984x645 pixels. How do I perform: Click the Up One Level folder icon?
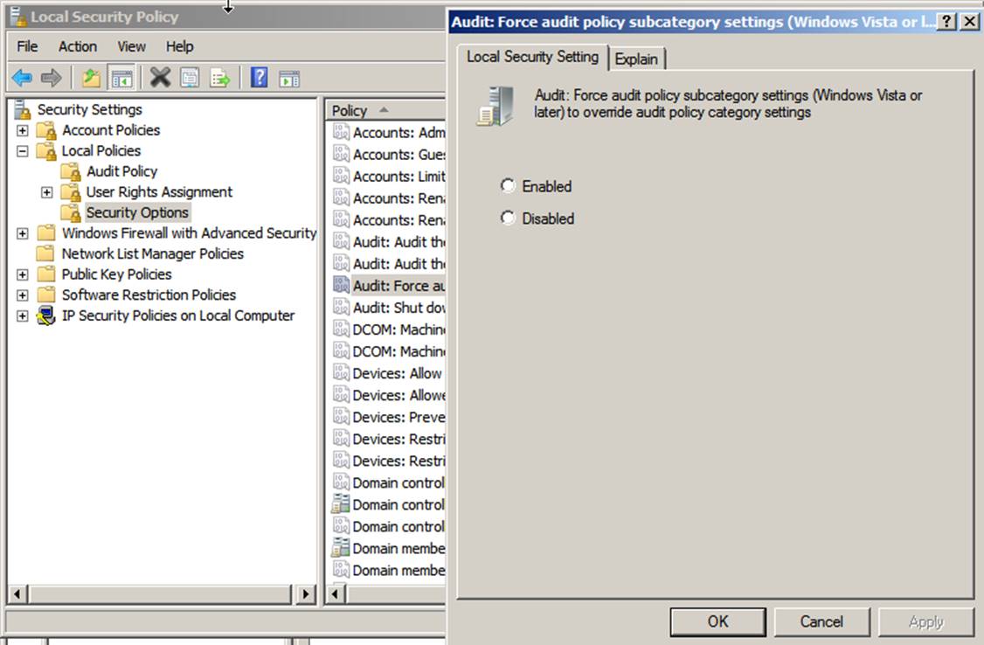[91, 78]
